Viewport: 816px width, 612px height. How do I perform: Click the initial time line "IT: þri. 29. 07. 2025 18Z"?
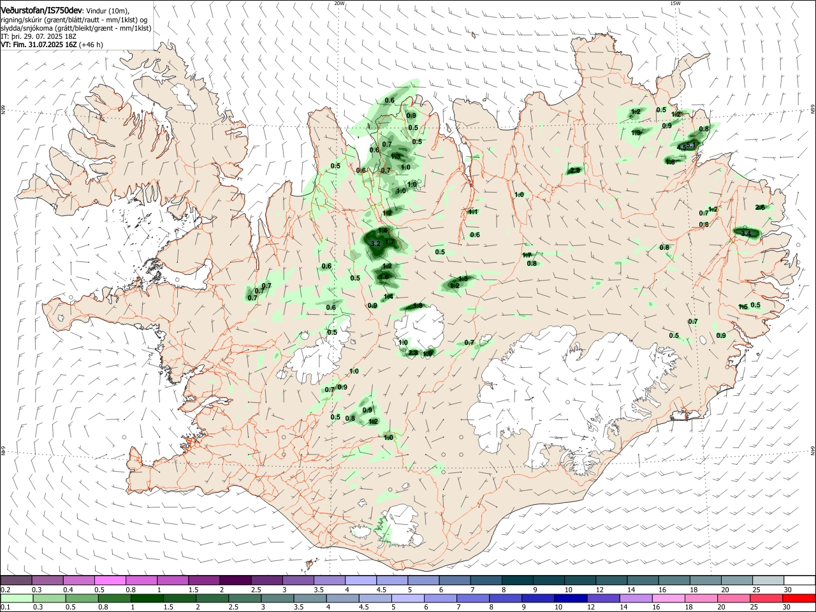[38, 36]
